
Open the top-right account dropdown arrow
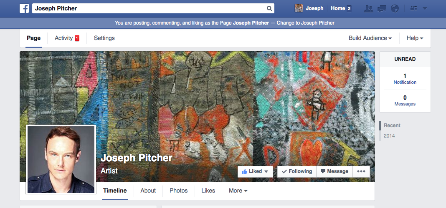425,8
